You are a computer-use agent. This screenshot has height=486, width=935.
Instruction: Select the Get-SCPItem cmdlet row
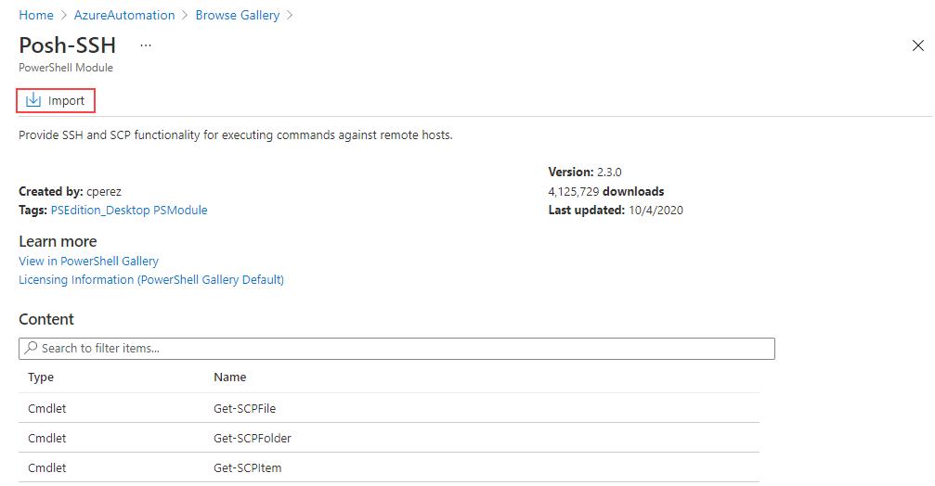(389, 468)
